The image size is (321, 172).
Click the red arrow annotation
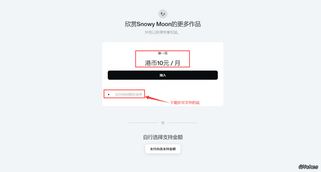[158, 100]
